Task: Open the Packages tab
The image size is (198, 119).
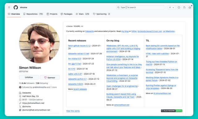Action: coord(67,14)
